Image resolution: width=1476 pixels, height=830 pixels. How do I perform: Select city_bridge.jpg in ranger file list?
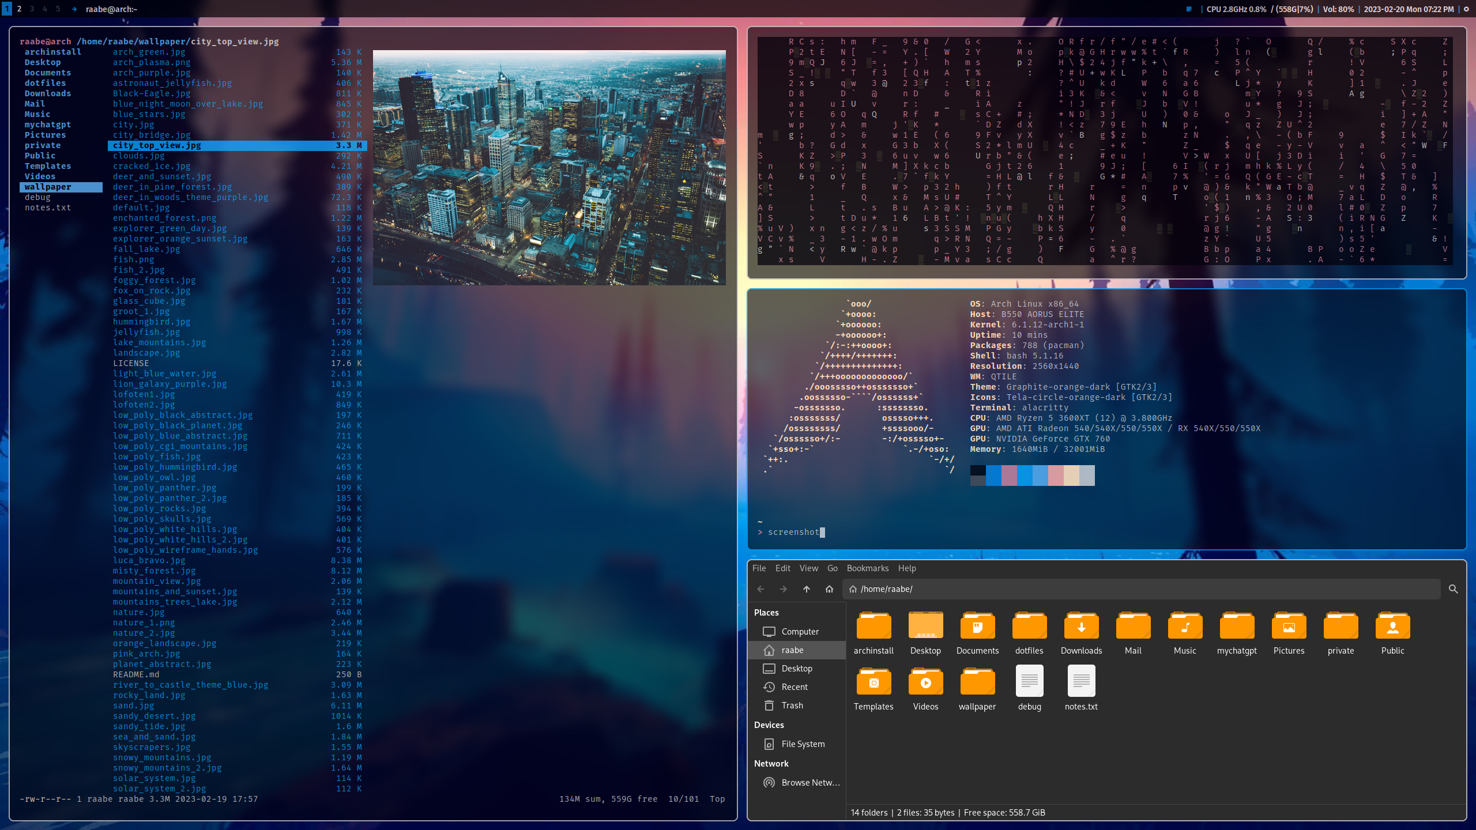click(152, 135)
